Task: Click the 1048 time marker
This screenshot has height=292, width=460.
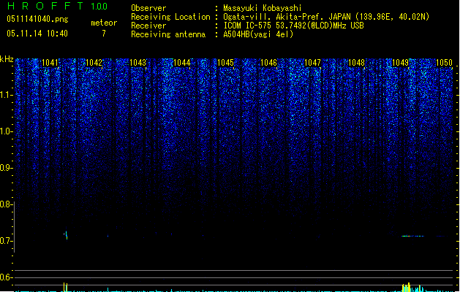Action: point(356,63)
